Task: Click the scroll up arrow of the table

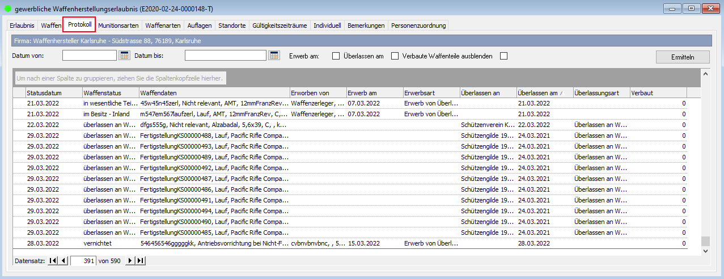Action: tap(705, 74)
